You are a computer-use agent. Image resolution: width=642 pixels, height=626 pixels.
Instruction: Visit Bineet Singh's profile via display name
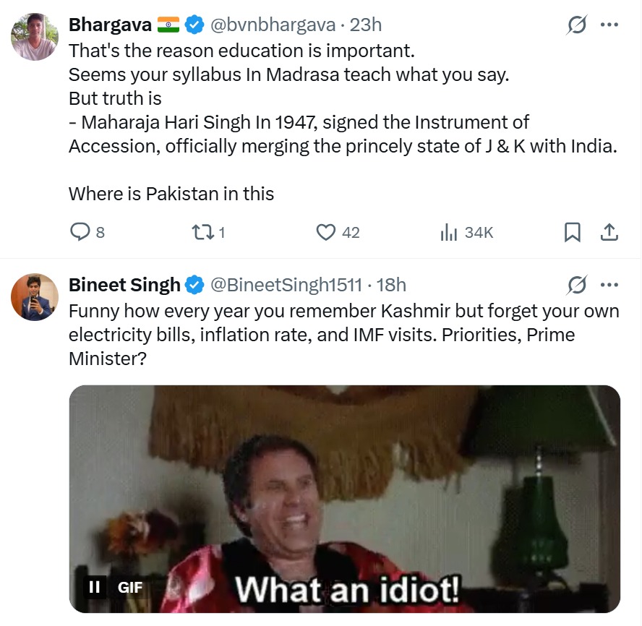pyautogui.click(x=124, y=286)
